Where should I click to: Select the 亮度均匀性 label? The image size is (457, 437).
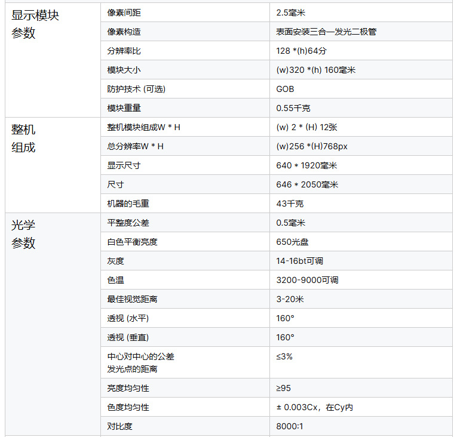(x=128, y=388)
